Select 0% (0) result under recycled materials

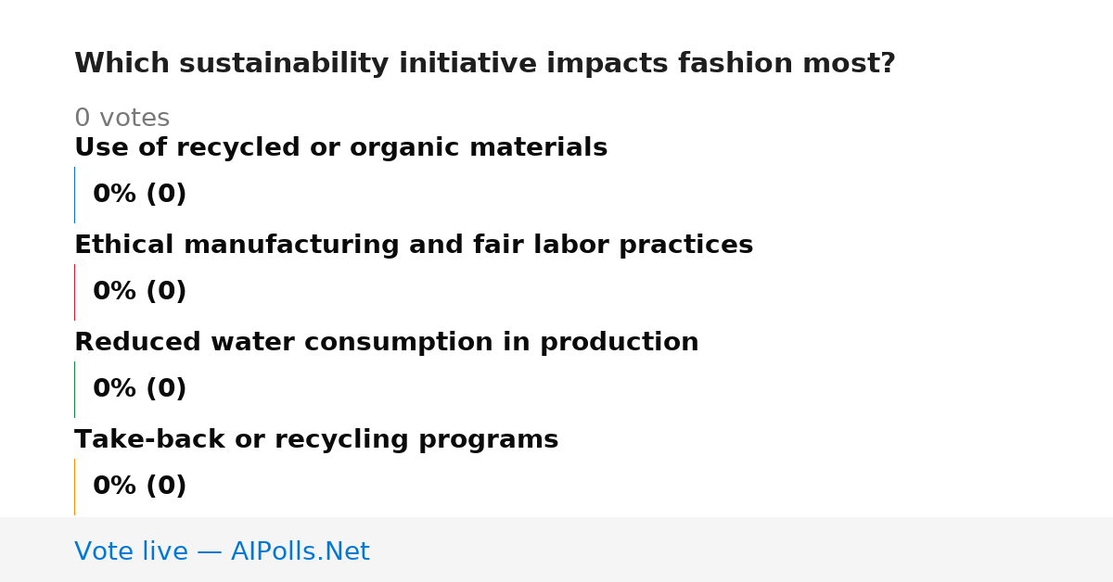coord(139,195)
